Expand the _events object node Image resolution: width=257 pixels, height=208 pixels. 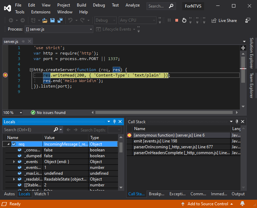tap(14, 162)
